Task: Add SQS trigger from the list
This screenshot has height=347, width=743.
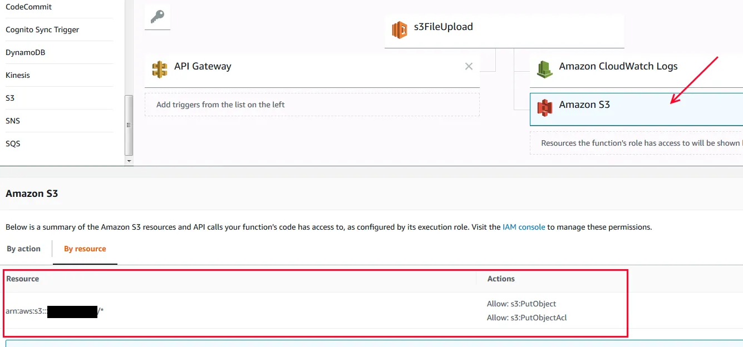Action: pos(13,143)
